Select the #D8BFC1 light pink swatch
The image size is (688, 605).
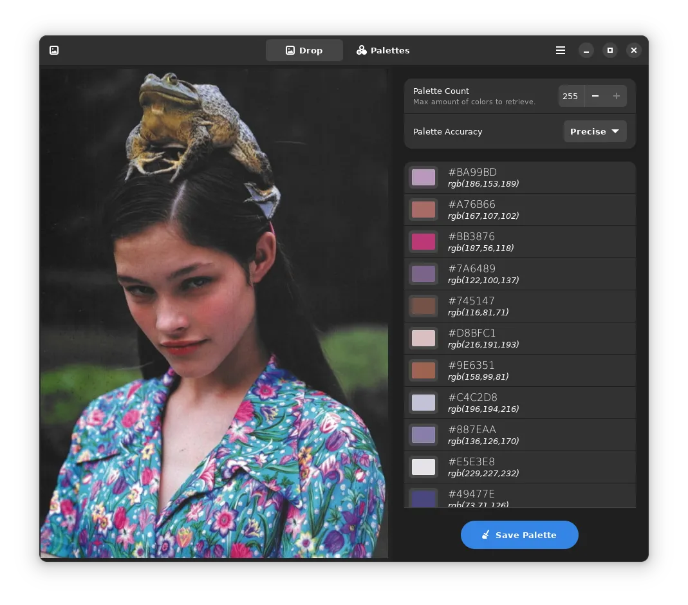click(x=423, y=339)
